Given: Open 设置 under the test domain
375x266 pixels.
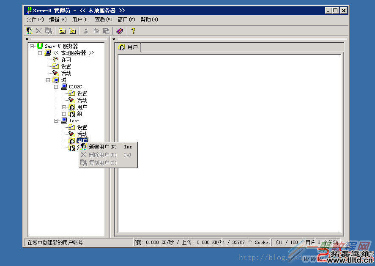Looking at the screenshot, I should pos(82,127).
